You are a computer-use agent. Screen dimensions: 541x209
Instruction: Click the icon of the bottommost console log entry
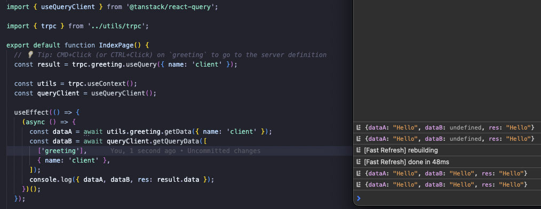(x=359, y=184)
